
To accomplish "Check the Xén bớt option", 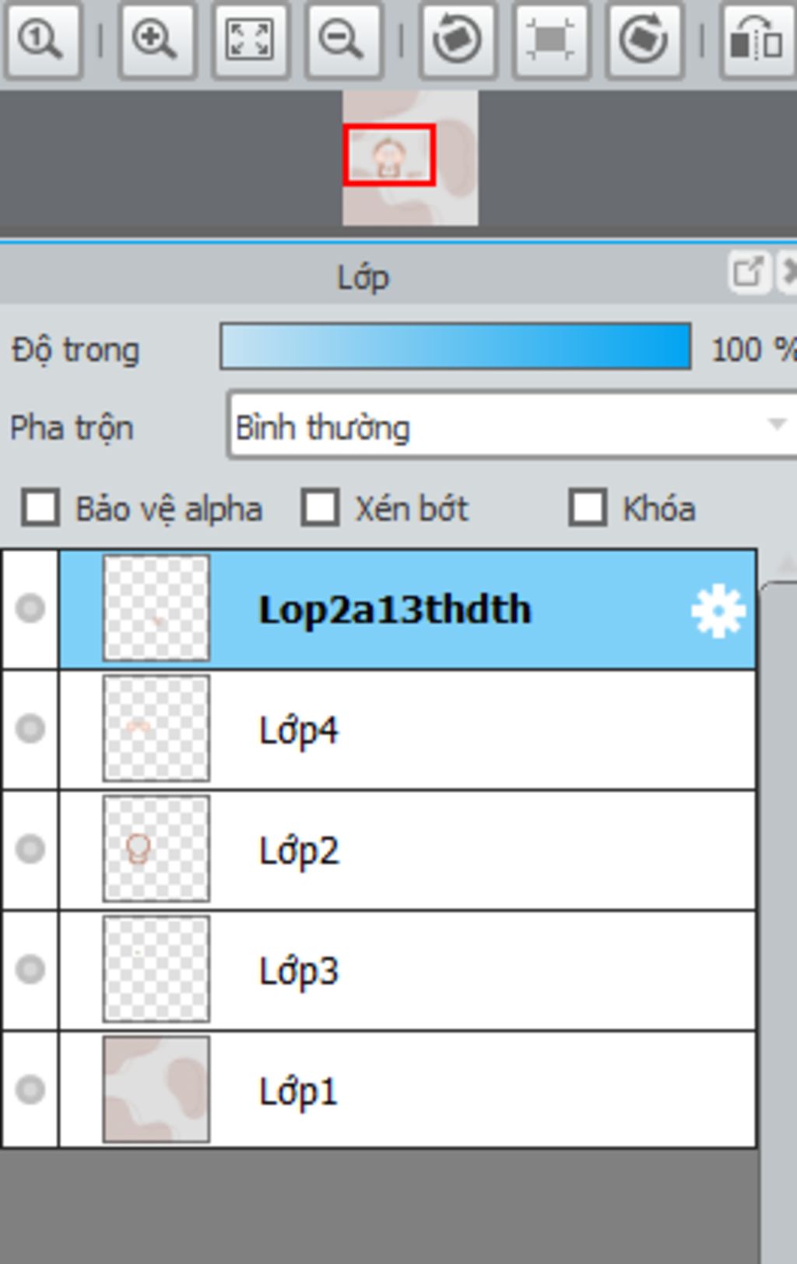I will 320,509.
